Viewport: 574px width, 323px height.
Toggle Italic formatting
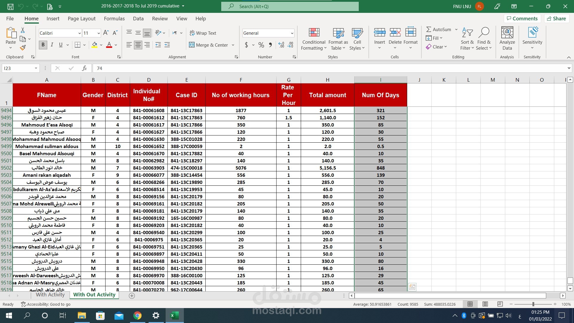coord(52,45)
